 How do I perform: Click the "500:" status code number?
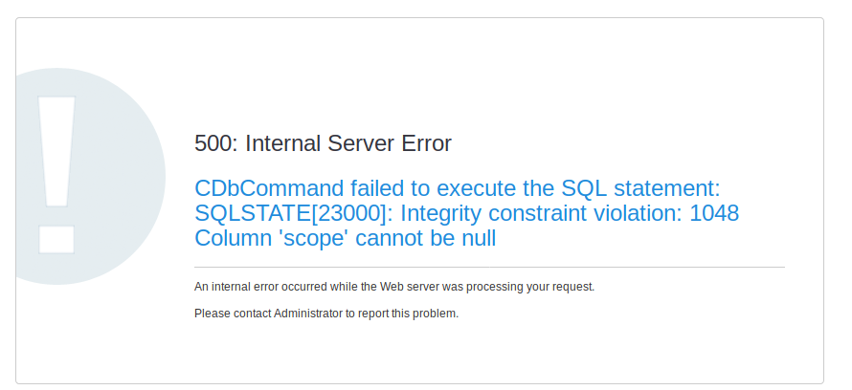click(216, 143)
